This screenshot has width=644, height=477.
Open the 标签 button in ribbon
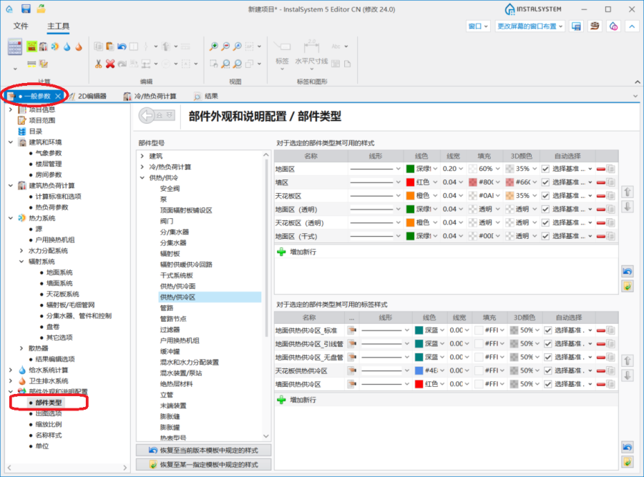click(282, 54)
